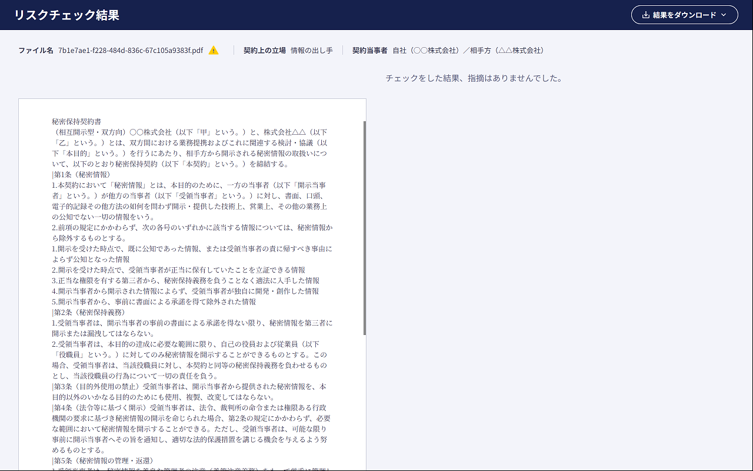Click the exclusion item 5.開示当事者から、事前に書面による承諾
Viewport: 753px width, 471px height.
(154, 302)
